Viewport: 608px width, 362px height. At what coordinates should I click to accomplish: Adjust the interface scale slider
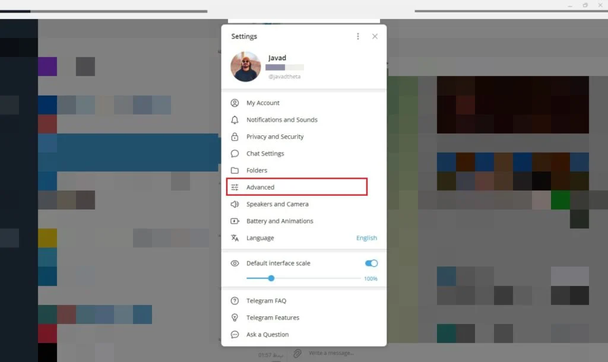(271, 278)
